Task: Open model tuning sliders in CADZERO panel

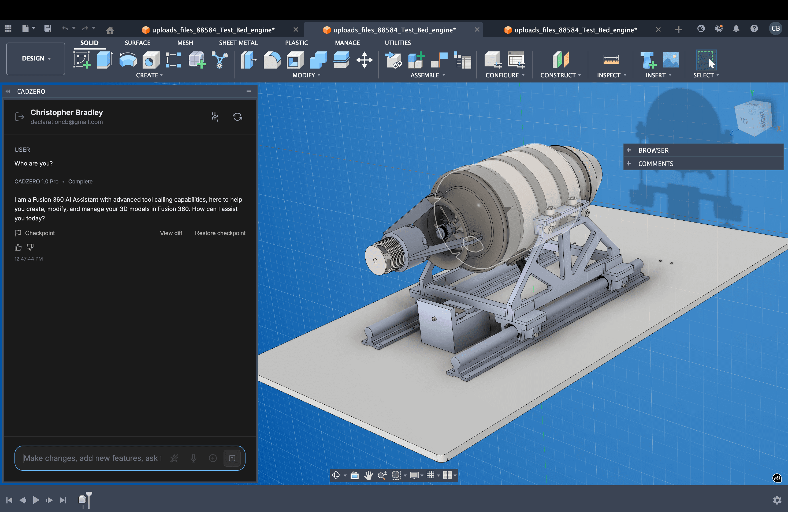Action: [214, 117]
